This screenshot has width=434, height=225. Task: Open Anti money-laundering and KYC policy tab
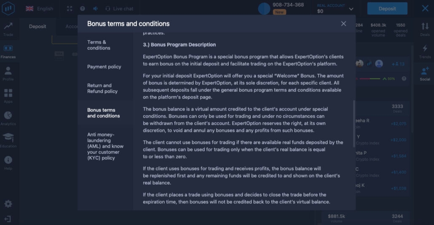105,146
